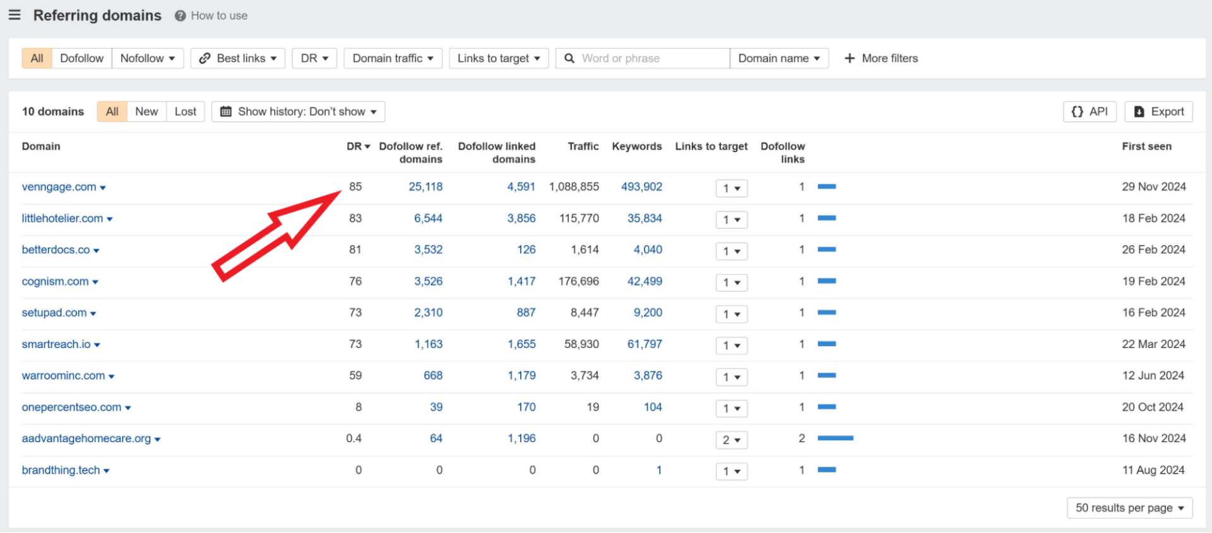Open the cognism.com domain link

pos(56,282)
